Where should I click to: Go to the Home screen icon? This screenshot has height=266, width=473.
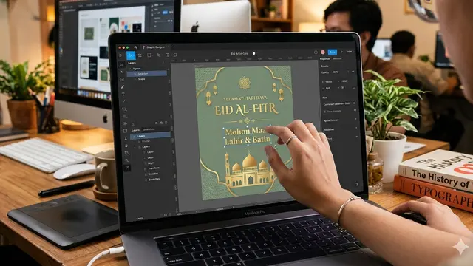point(136,47)
